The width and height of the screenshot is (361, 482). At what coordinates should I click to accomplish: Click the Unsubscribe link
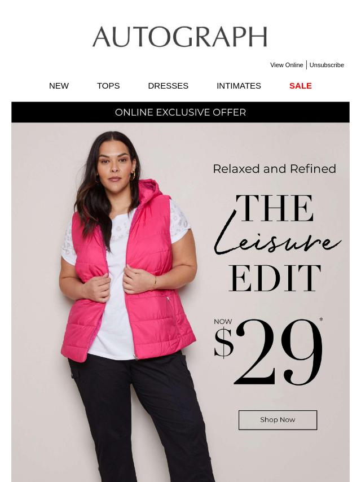tap(327, 65)
